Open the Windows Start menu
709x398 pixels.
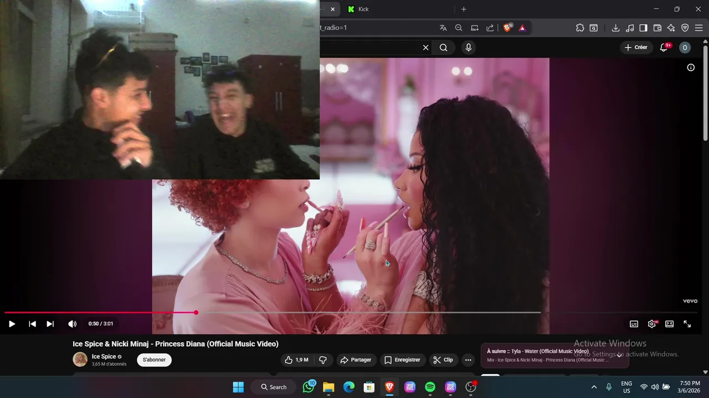point(238,387)
